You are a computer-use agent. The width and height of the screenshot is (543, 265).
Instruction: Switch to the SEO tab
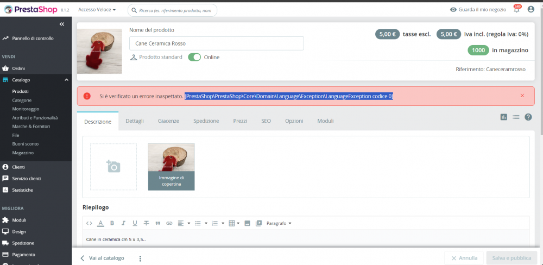click(x=266, y=121)
